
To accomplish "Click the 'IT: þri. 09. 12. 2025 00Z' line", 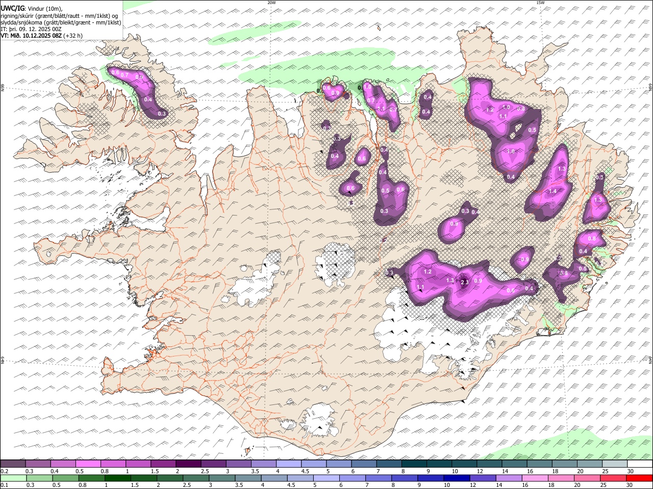I will [31, 29].
